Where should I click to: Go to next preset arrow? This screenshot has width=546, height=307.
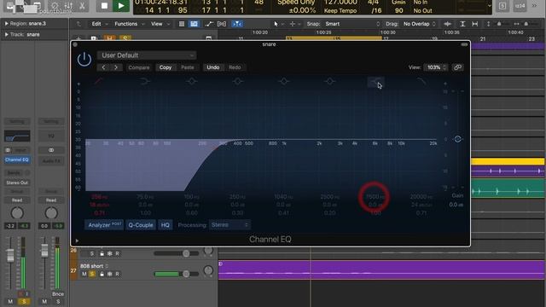point(116,67)
